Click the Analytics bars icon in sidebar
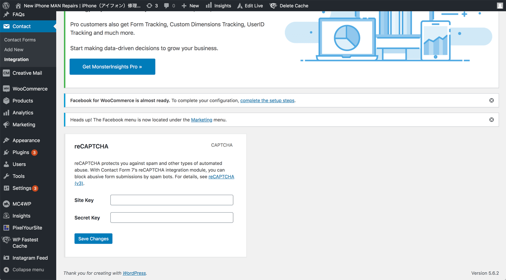 point(6,113)
